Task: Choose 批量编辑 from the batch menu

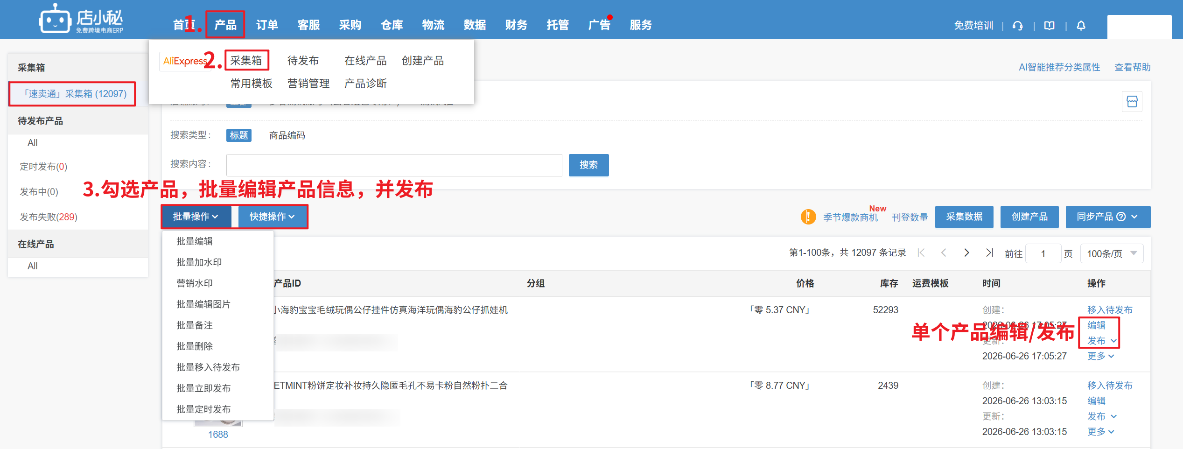Action: pos(195,241)
